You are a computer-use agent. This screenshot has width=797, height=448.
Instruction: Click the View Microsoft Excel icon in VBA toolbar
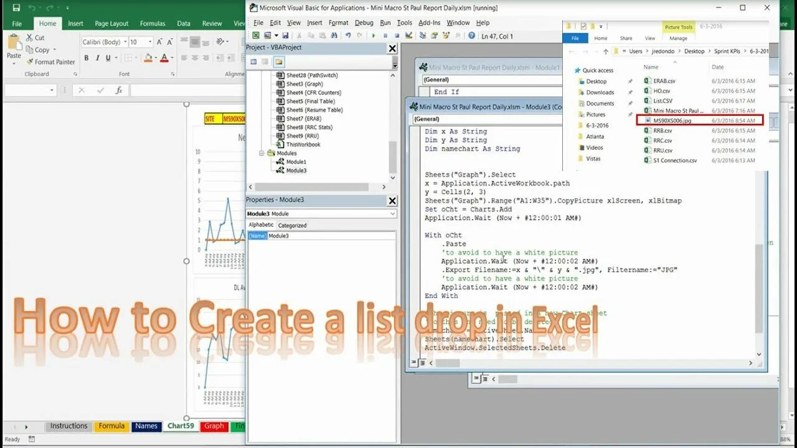coord(256,35)
